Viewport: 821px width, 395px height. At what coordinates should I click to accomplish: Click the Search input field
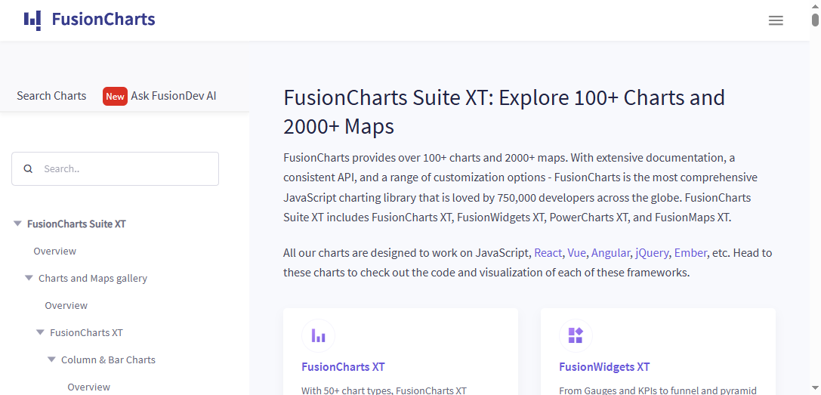116,168
